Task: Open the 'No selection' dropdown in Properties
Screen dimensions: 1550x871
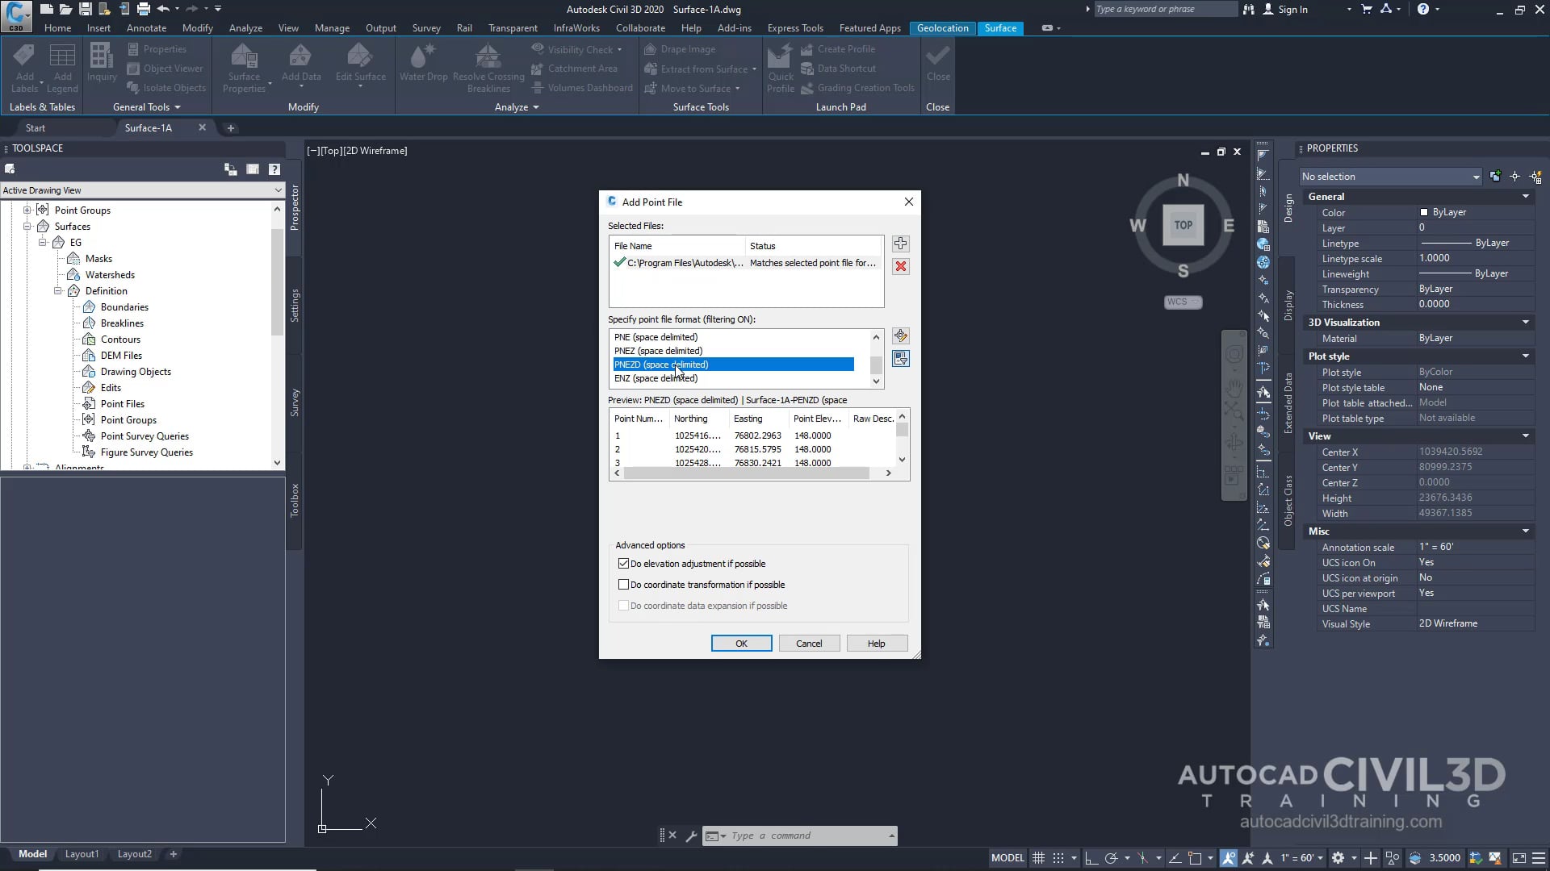Action: coord(1390,176)
